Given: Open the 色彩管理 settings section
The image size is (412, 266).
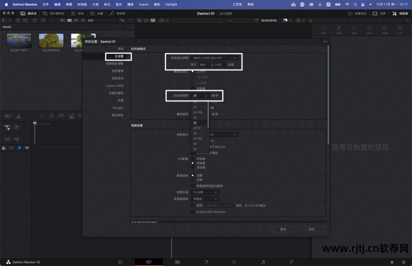Looking at the screenshot, I should (117, 71).
